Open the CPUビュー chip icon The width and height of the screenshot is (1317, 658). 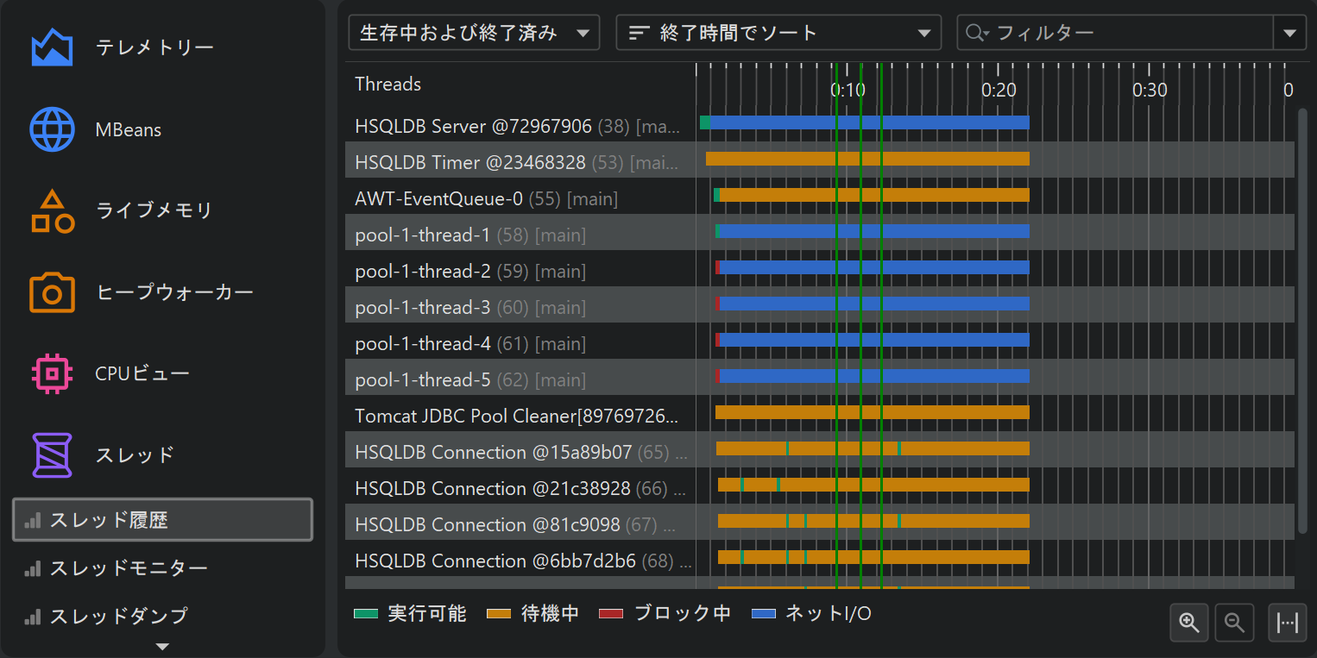click(52, 373)
